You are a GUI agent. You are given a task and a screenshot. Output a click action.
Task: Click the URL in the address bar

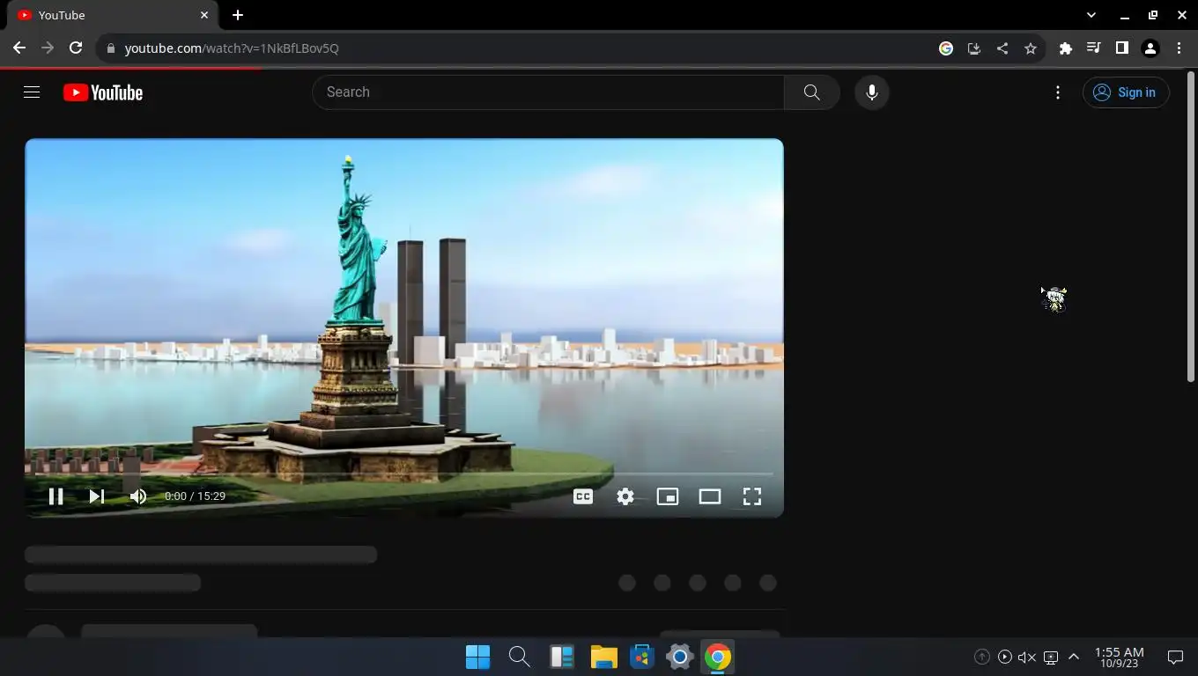232,48
